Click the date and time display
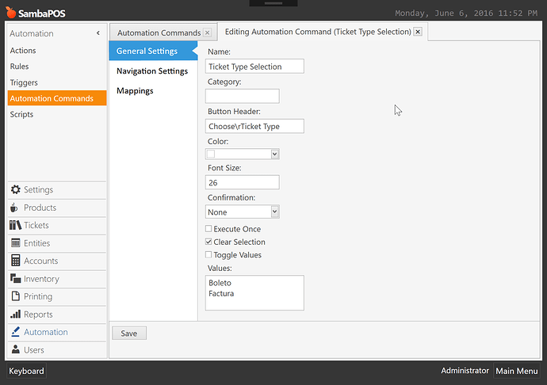This screenshot has height=385, width=547. [x=466, y=13]
